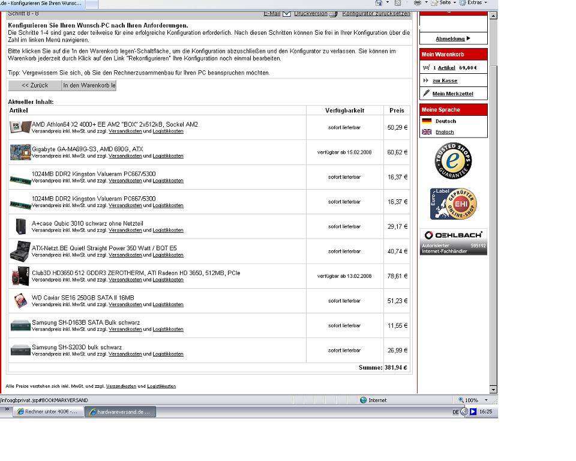Click the blue arrow system tray icon
576x461 pixels.
pos(473,412)
